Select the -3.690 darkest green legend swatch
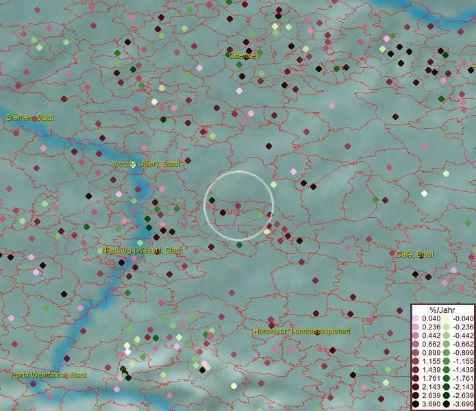 click(445, 404)
